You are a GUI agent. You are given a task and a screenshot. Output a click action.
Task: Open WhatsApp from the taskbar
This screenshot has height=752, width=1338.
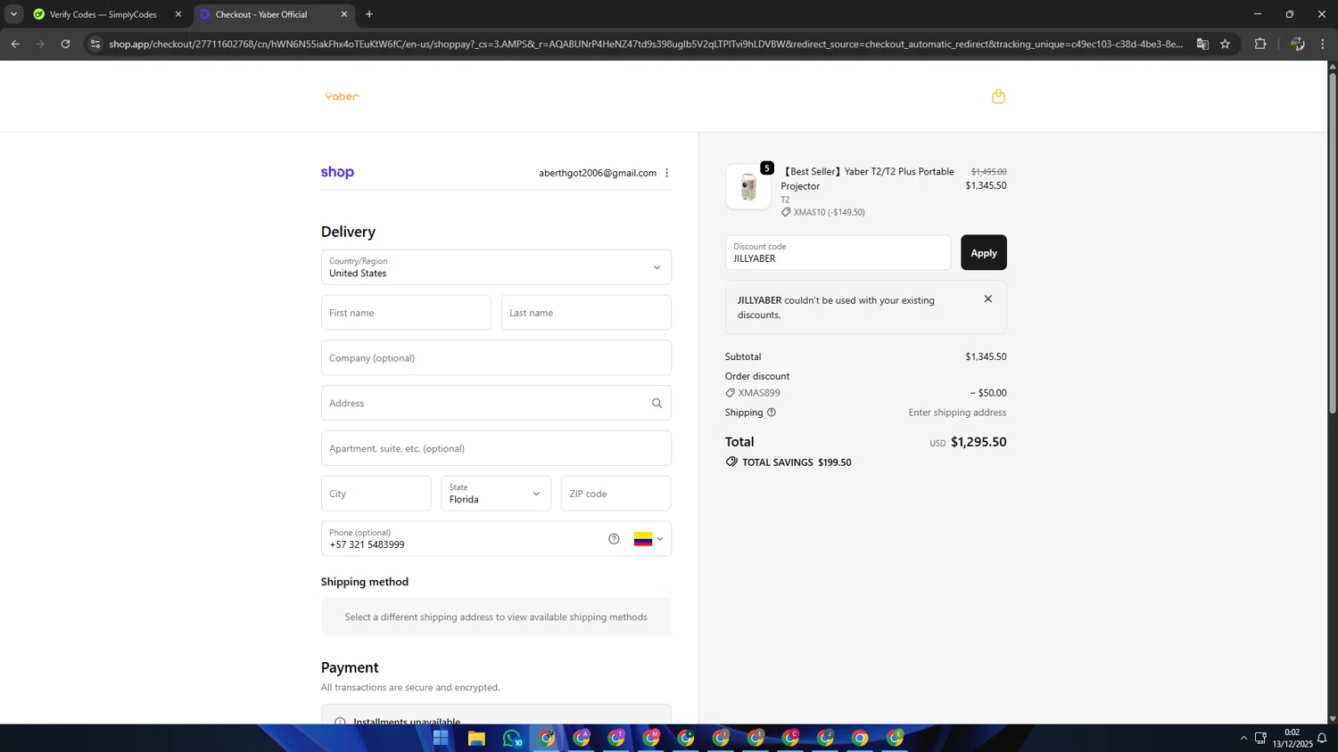point(512,738)
